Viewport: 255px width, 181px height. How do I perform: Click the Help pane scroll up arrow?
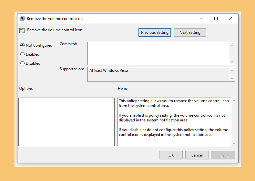point(234,101)
